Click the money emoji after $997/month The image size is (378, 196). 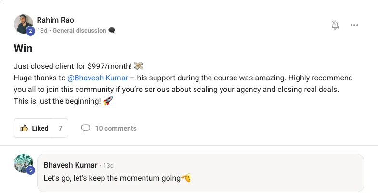(x=139, y=66)
